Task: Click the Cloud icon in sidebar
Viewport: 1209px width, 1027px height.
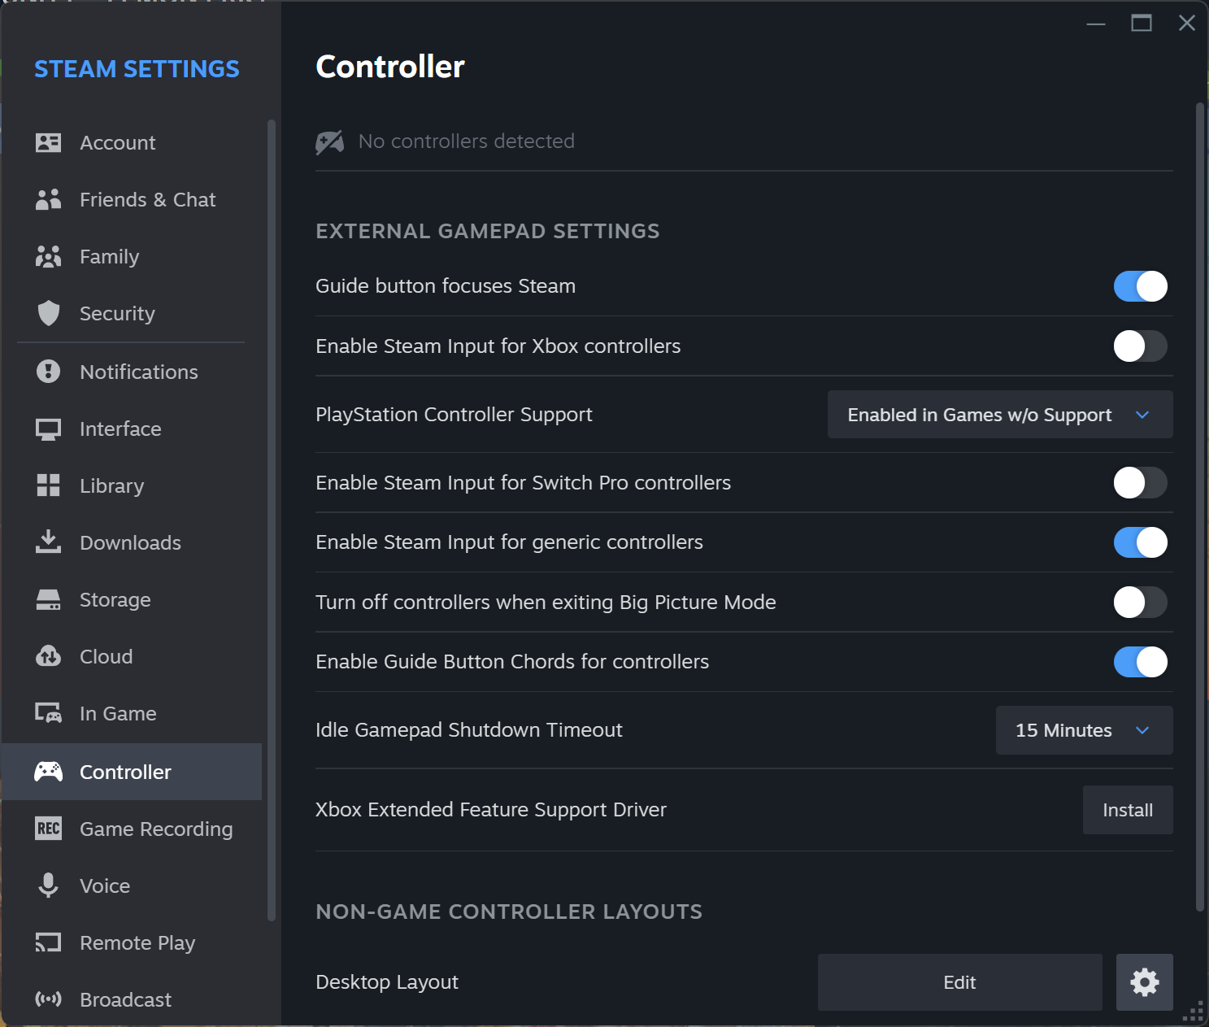Action: [49, 656]
